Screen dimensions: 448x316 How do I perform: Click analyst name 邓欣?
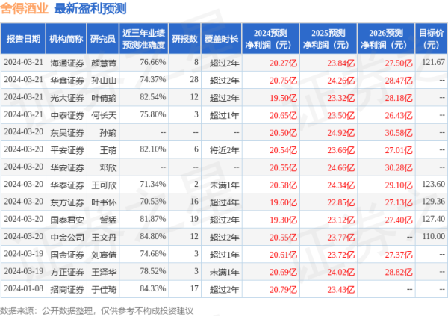pos(108,167)
